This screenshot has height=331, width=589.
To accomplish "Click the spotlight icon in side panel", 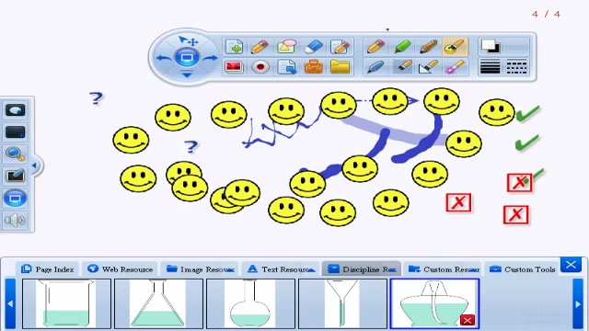I will point(16,110).
